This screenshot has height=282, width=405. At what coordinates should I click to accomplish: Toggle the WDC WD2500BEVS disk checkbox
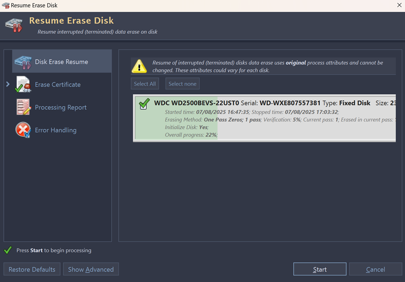point(143,104)
